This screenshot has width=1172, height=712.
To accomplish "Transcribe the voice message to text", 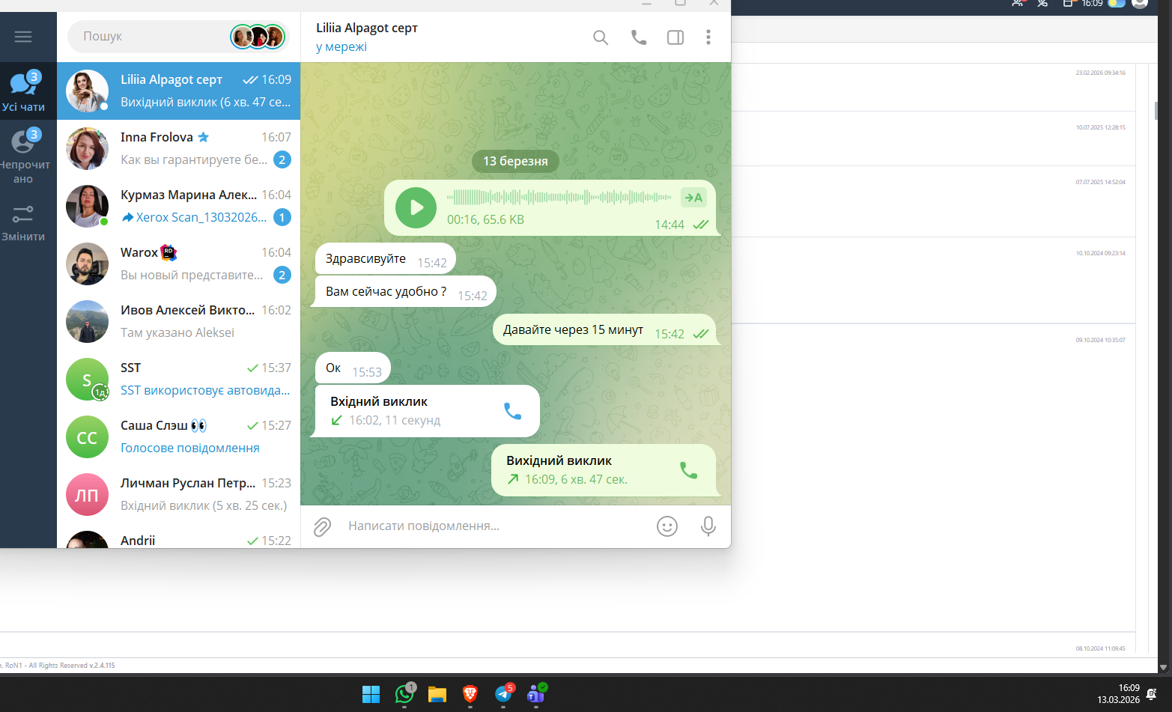I will tap(693, 198).
